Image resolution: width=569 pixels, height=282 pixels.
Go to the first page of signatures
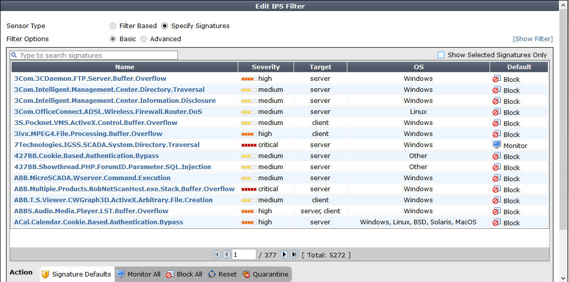[217, 254]
